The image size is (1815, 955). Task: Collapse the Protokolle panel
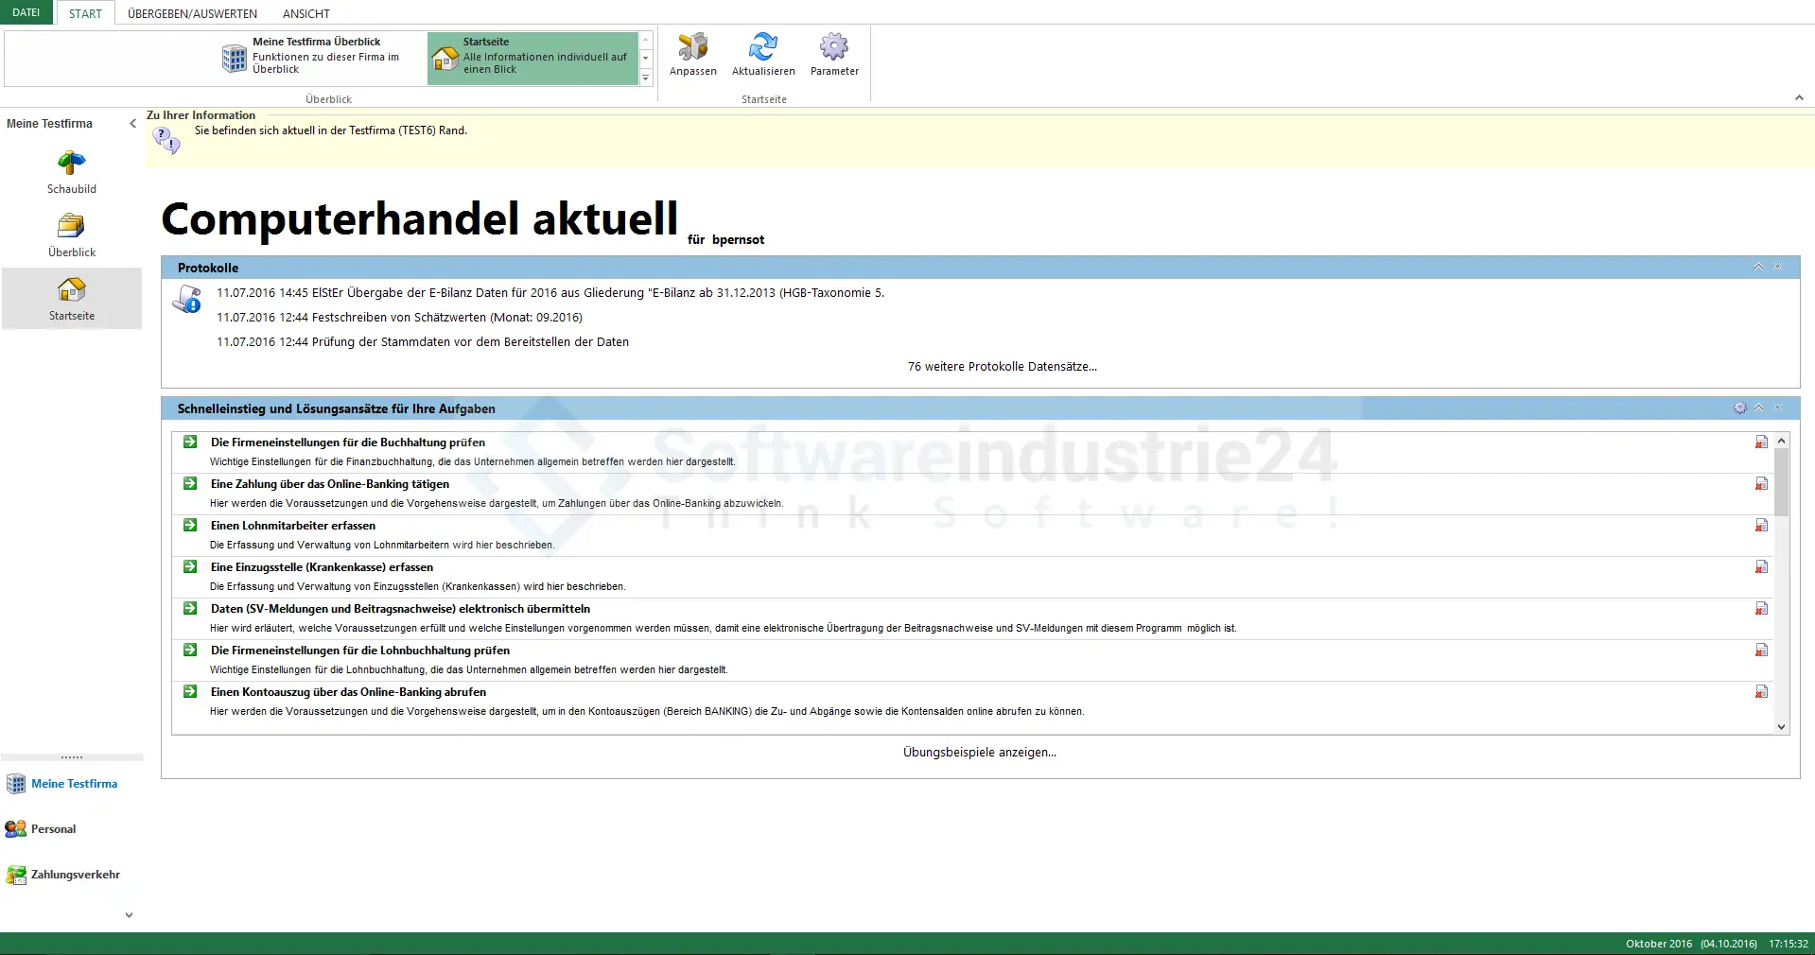(1758, 268)
